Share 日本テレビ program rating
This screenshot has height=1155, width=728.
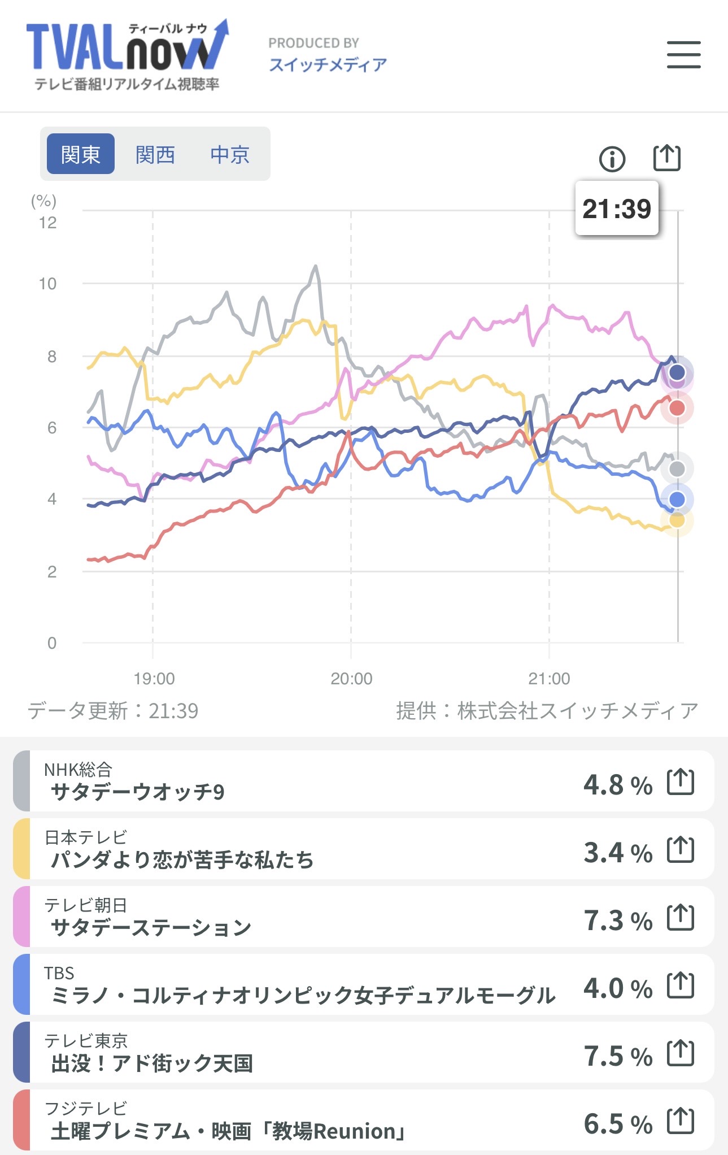680,850
